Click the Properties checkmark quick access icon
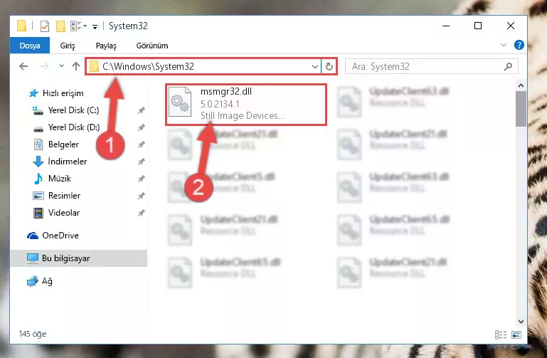Image resolution: width=547 pixels, height=358 pixels. (x=45, y=26)
